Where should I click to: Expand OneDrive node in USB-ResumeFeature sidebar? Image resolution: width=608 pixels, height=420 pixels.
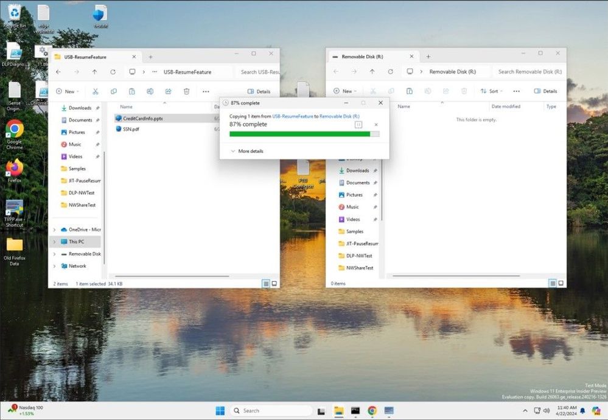pyautogui.click(x=54, y=229)
